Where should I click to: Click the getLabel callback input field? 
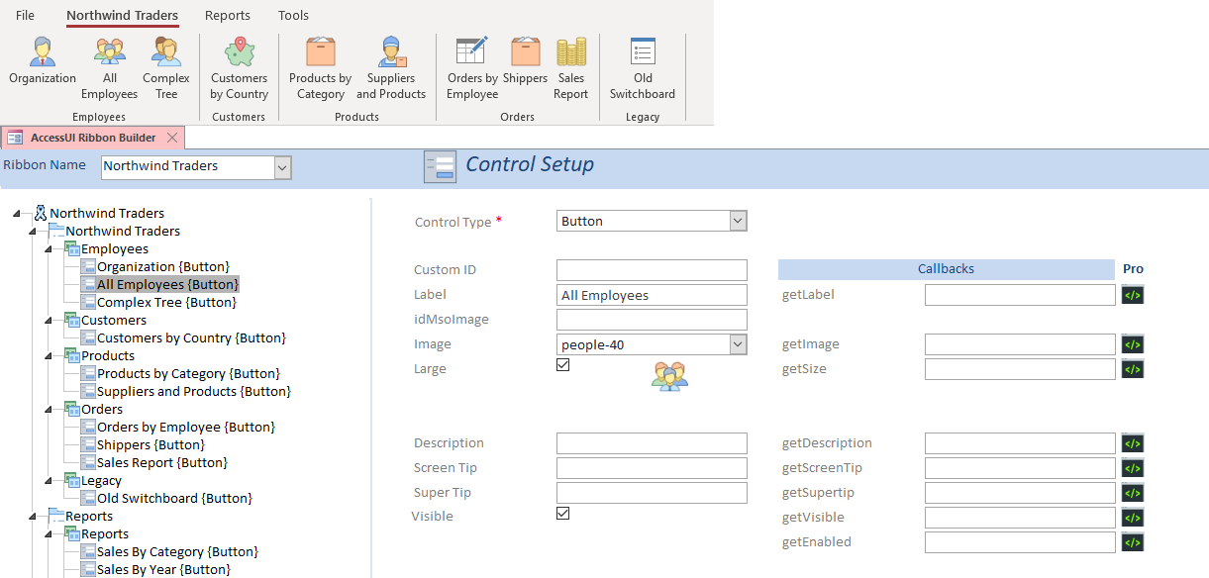point(1020,295)
